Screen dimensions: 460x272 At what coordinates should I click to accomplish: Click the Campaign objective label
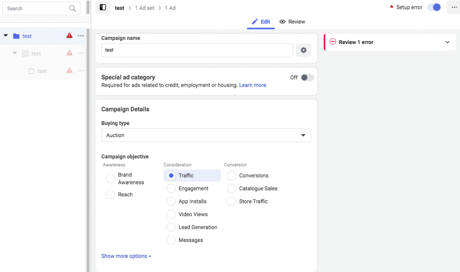(x=125, y=157)
